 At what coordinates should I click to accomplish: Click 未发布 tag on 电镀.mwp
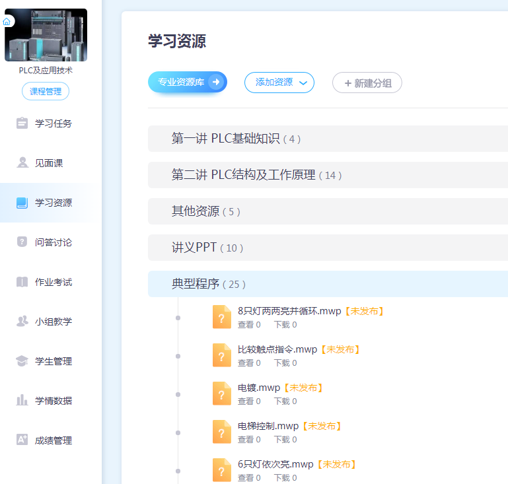tap(303, 388)
